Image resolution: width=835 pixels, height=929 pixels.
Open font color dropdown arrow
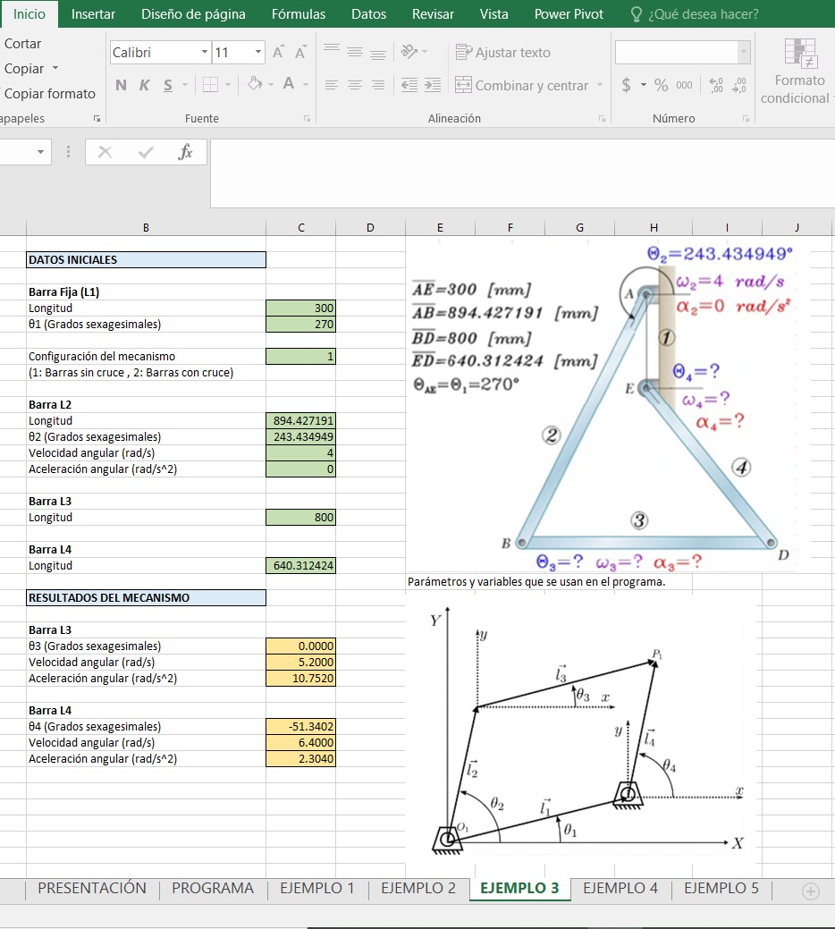pyautogui.click(x=306, y=85)
